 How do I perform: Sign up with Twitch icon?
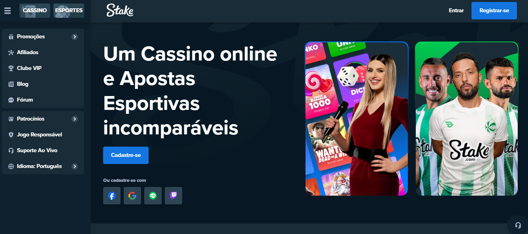click(x=173, y=196)
